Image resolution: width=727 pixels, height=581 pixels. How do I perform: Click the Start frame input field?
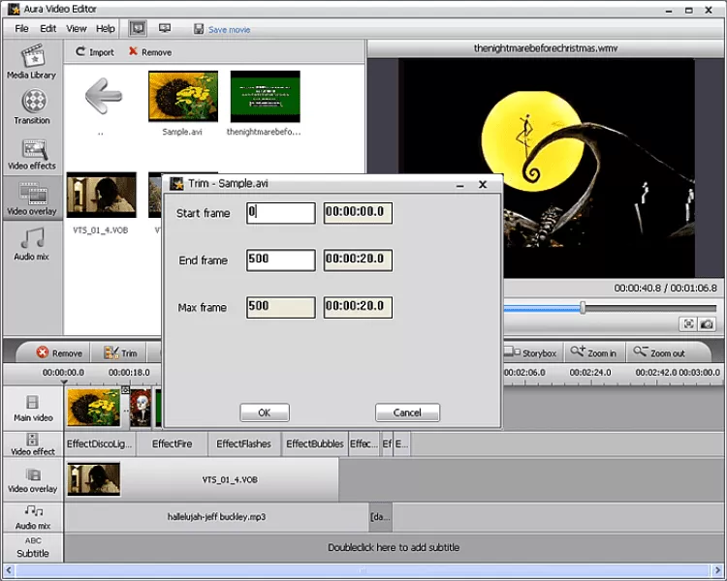tap(281, 213)
